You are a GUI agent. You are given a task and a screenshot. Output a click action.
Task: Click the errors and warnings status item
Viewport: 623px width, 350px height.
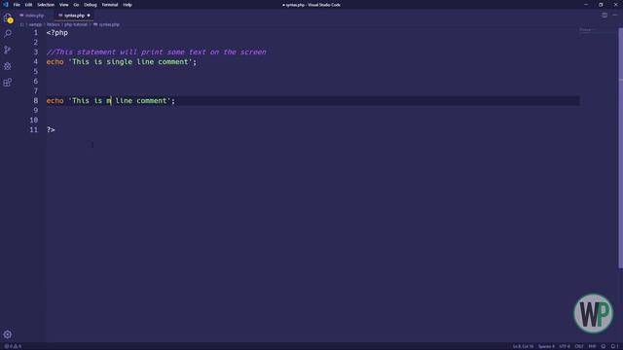click(13, 346)
